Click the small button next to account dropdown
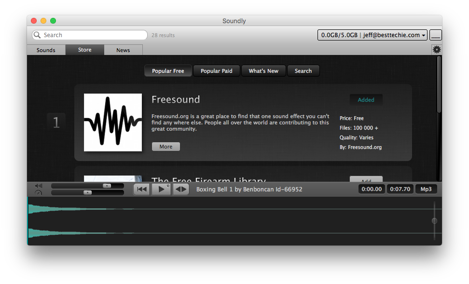The image size is (469, 284). [435, 35]
